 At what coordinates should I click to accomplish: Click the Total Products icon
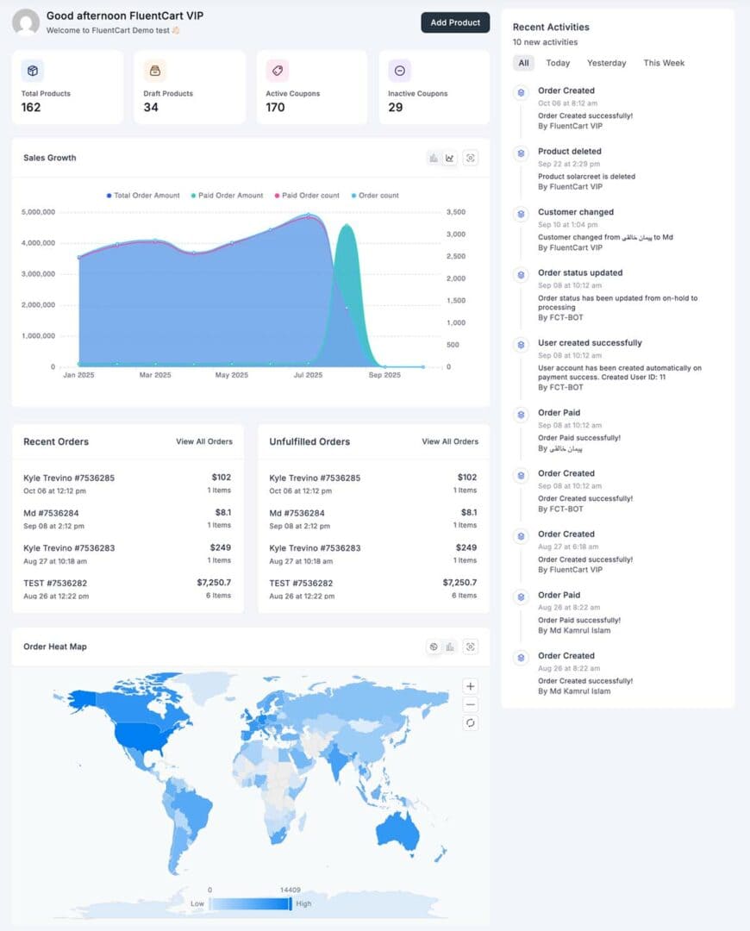pyautogui.click(x=32, y=72)
